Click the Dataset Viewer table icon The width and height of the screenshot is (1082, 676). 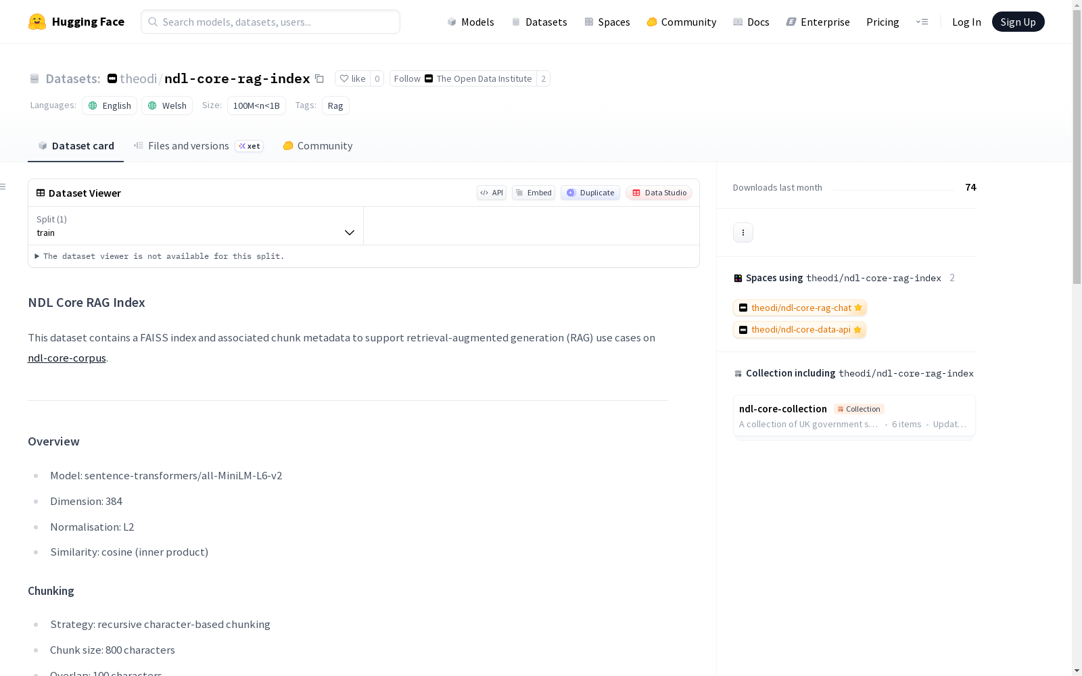point(41,193)
